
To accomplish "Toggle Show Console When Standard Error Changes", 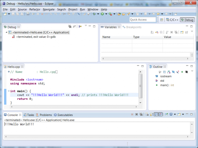I will [160, 114].
